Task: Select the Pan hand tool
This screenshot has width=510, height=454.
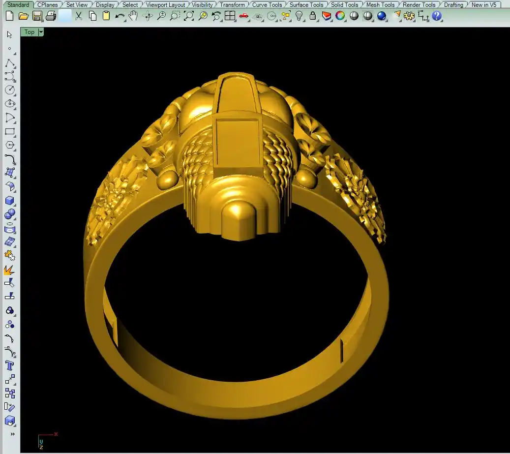Action: tap(133, 16)
